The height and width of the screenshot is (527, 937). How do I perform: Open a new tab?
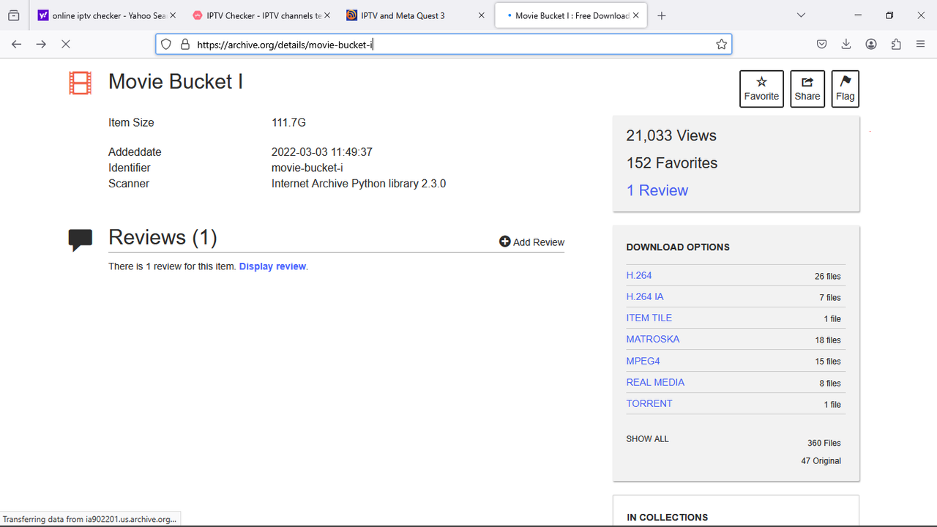pos(662,15)
